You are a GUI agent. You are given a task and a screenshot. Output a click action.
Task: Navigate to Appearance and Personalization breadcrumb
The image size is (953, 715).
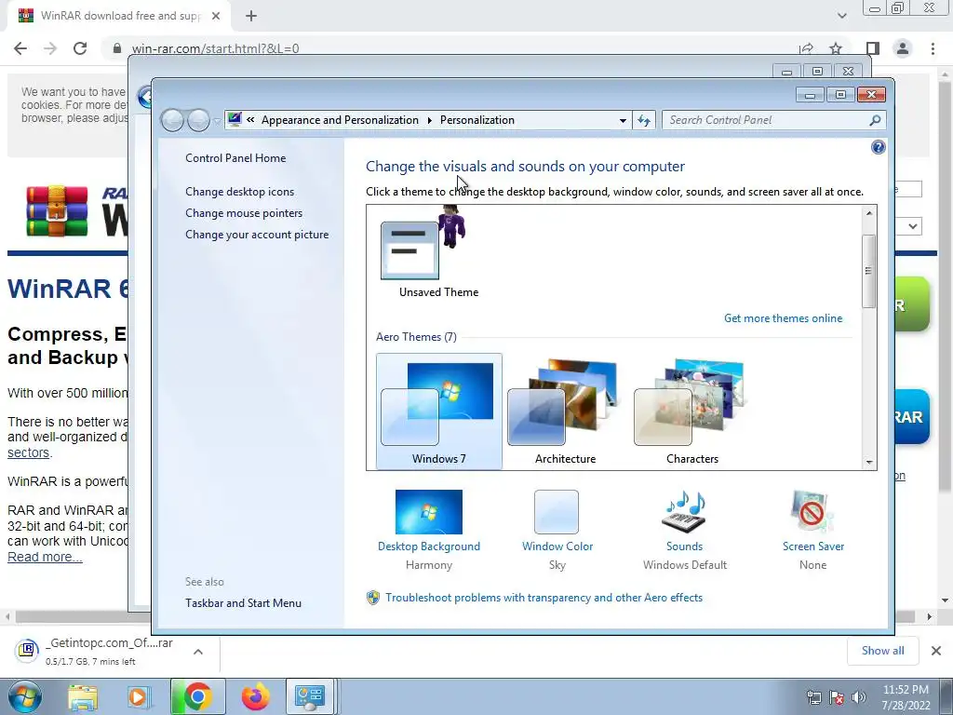click(x=340, y=120)
